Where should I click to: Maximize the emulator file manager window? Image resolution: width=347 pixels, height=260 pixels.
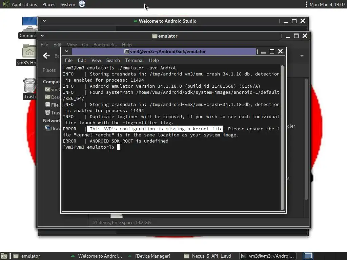pyautogui.click(x=296, y=36)
